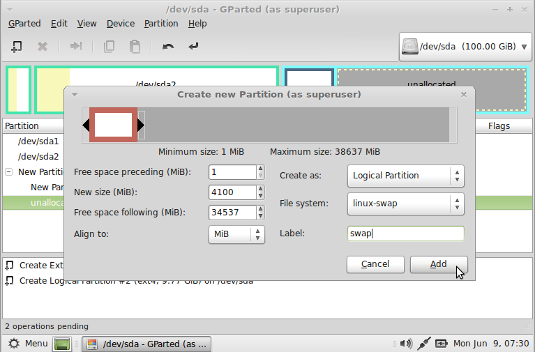This screenshot has height=352, width=535.
Task: Decrease Free space preceding with down arrow
Action: (x=260, y=176)
